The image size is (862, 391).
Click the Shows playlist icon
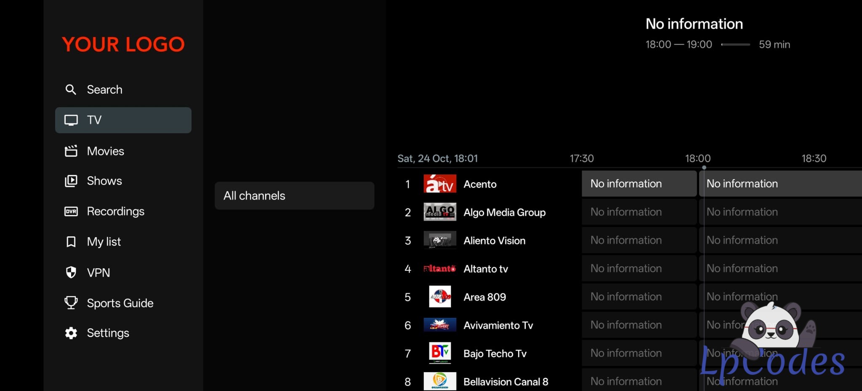71,181
